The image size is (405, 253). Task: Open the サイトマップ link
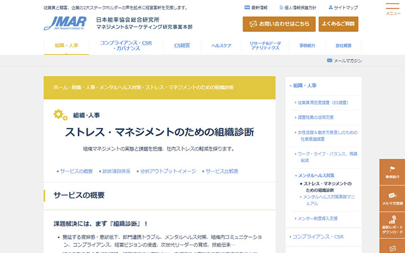click(x=343, y=8)
